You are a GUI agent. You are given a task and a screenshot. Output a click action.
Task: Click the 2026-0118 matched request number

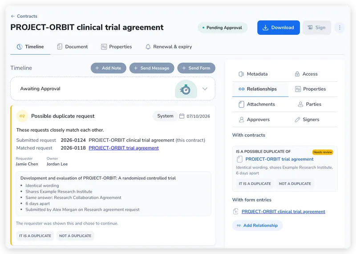coord(73,148)
